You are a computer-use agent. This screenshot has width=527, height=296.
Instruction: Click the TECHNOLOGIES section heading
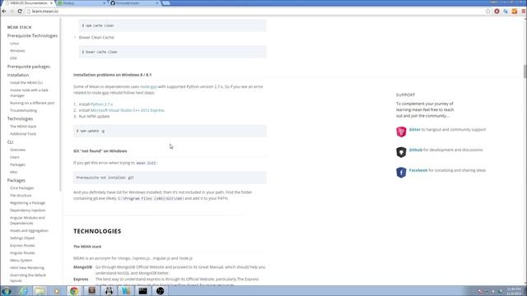(x=97, y=231)
